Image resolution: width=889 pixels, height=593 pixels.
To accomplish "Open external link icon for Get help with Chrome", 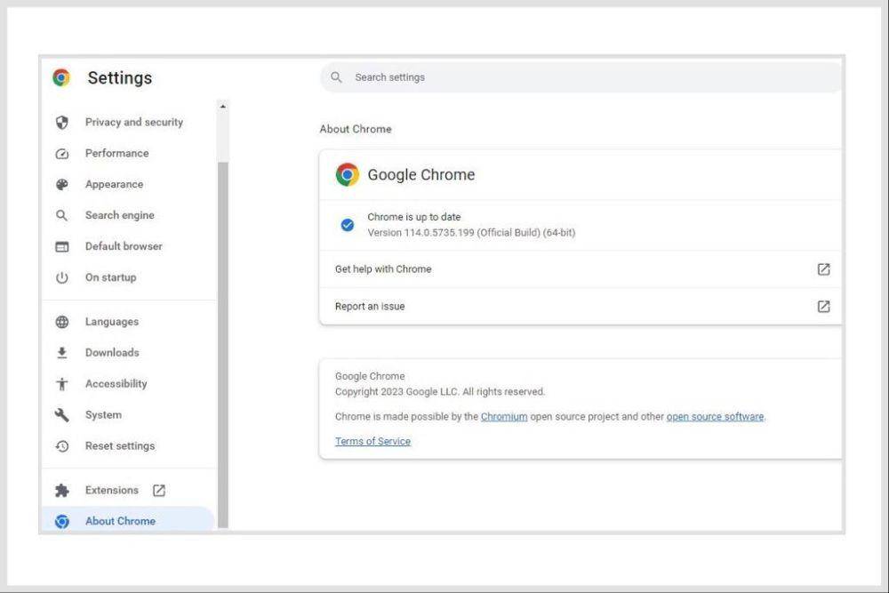I will (x=824, y=269).
